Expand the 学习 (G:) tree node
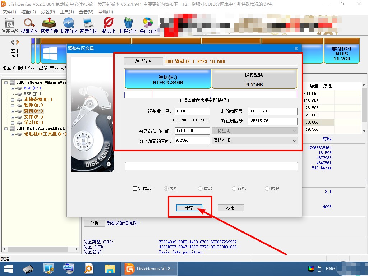The height and width of the screenshot is (276, 368). 13,123
